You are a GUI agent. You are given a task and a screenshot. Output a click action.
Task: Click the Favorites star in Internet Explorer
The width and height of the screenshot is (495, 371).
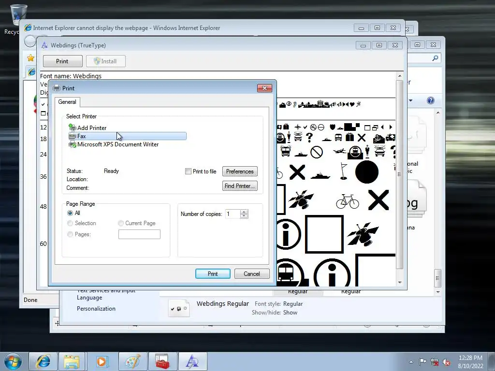tap(30, 58)
